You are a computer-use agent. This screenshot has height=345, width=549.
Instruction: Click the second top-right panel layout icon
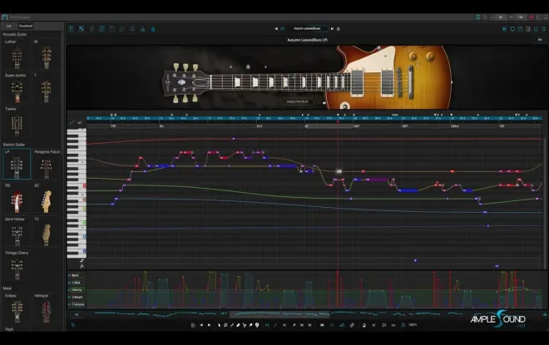tap(512, 29)
